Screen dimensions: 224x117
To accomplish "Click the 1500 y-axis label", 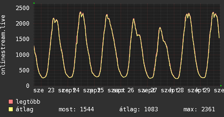I will point(23,39).
